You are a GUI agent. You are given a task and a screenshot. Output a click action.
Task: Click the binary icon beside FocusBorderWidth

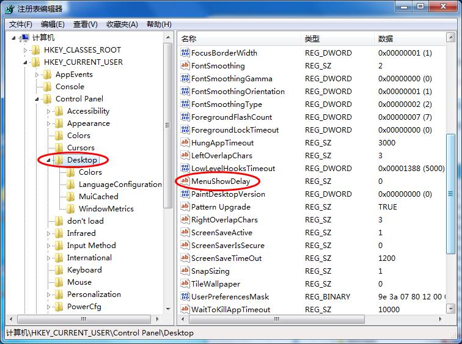pos(186,53)
